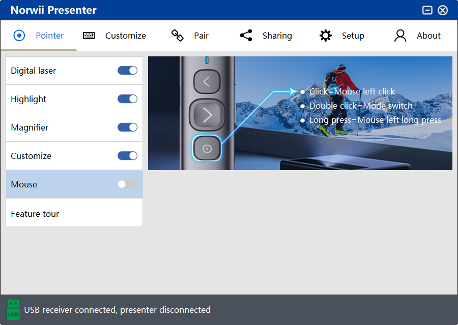Click the Pointer target icon
Image resolution: width=458 pixels, height=325 pixels.
tap(19, 36)
